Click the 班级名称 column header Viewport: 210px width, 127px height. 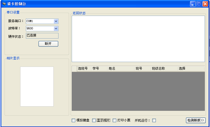(x=164, y=68)
